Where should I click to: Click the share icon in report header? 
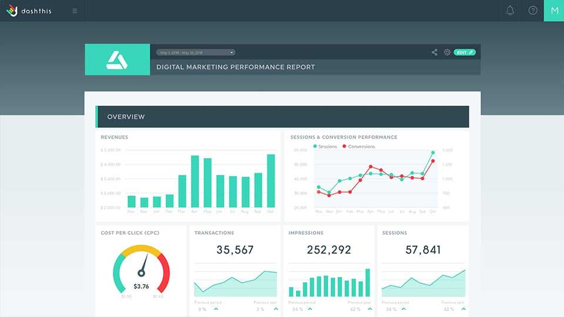point(435,52)
